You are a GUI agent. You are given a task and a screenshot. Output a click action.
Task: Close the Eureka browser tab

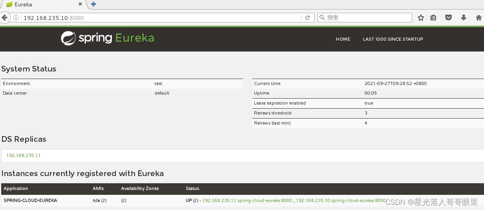(x=80, y=4)
